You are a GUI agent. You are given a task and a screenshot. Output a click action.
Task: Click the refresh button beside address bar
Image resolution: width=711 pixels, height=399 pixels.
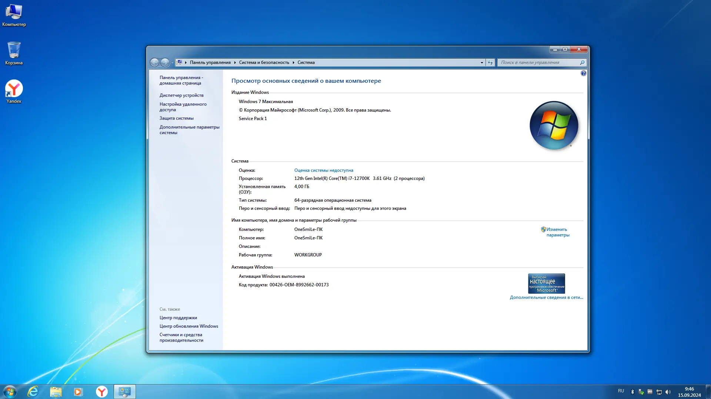(490, 62)
